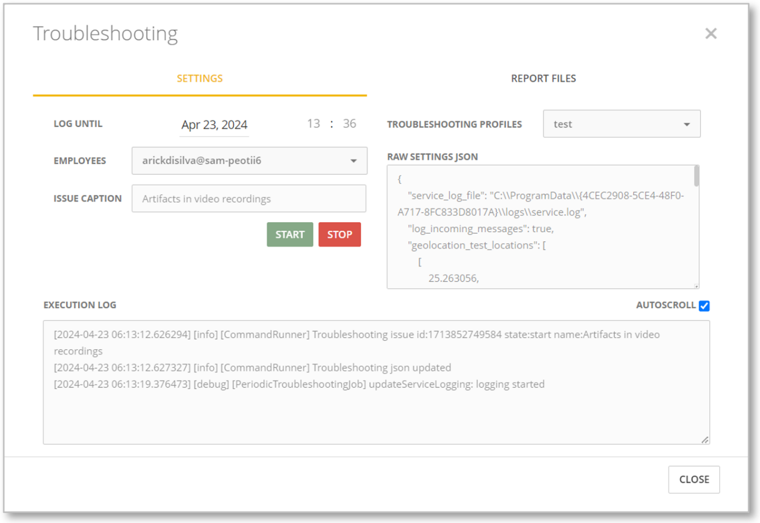Click inside the Raw Settings JSON textarea
760x523 pixels.
click(543, 227)
